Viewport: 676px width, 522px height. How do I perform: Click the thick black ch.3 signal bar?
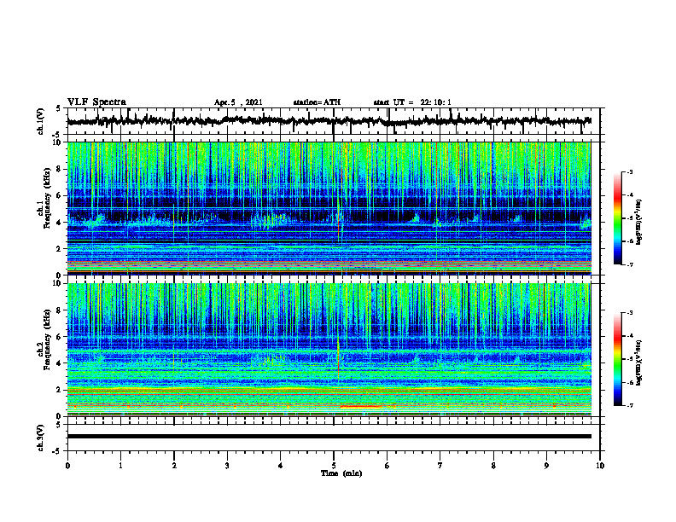(329, 437)
